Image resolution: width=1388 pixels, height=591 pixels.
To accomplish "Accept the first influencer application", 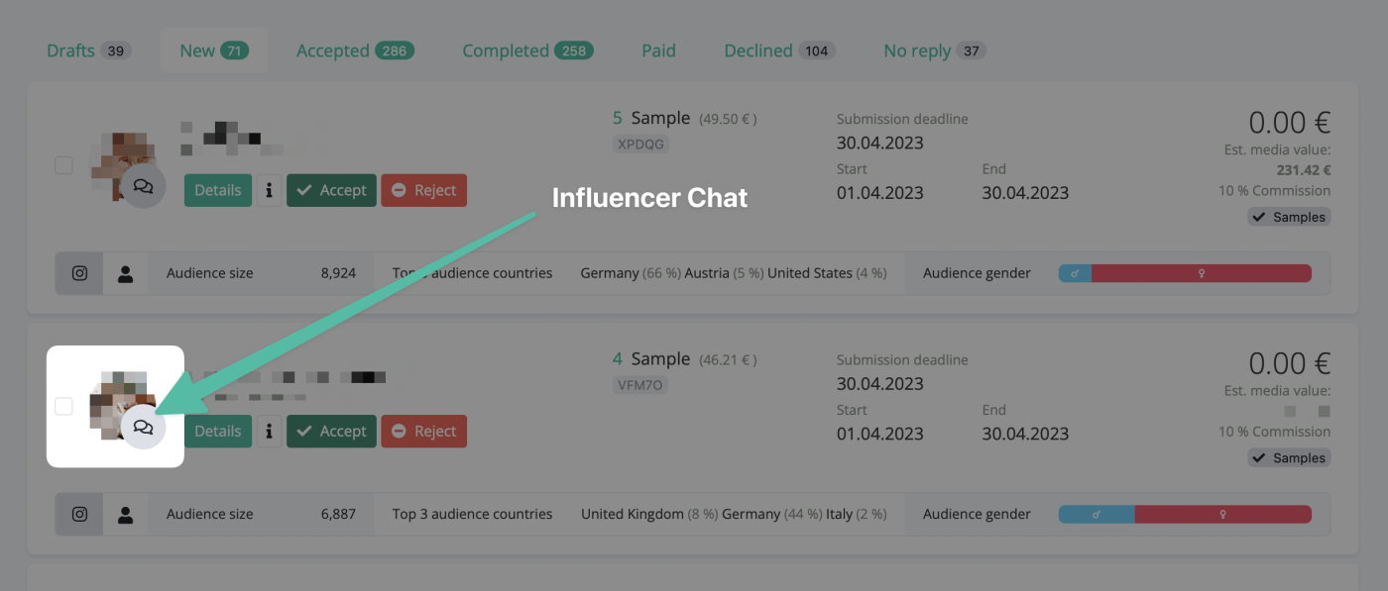I will click(331, 190).
